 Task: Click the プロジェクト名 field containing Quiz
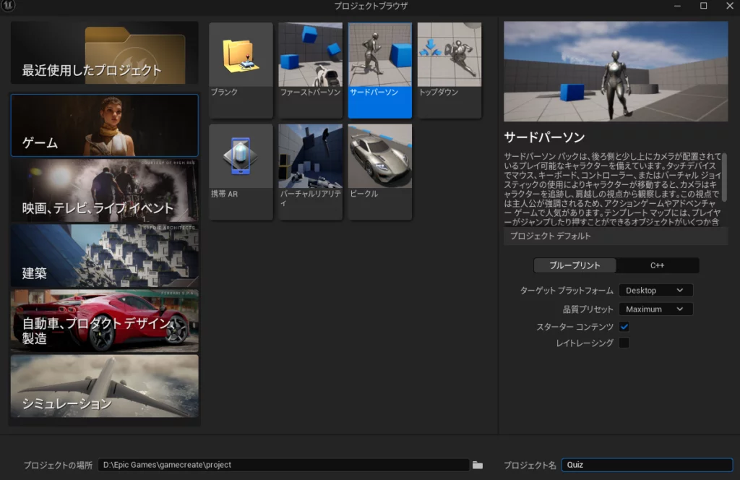click(x=647, y=465)
